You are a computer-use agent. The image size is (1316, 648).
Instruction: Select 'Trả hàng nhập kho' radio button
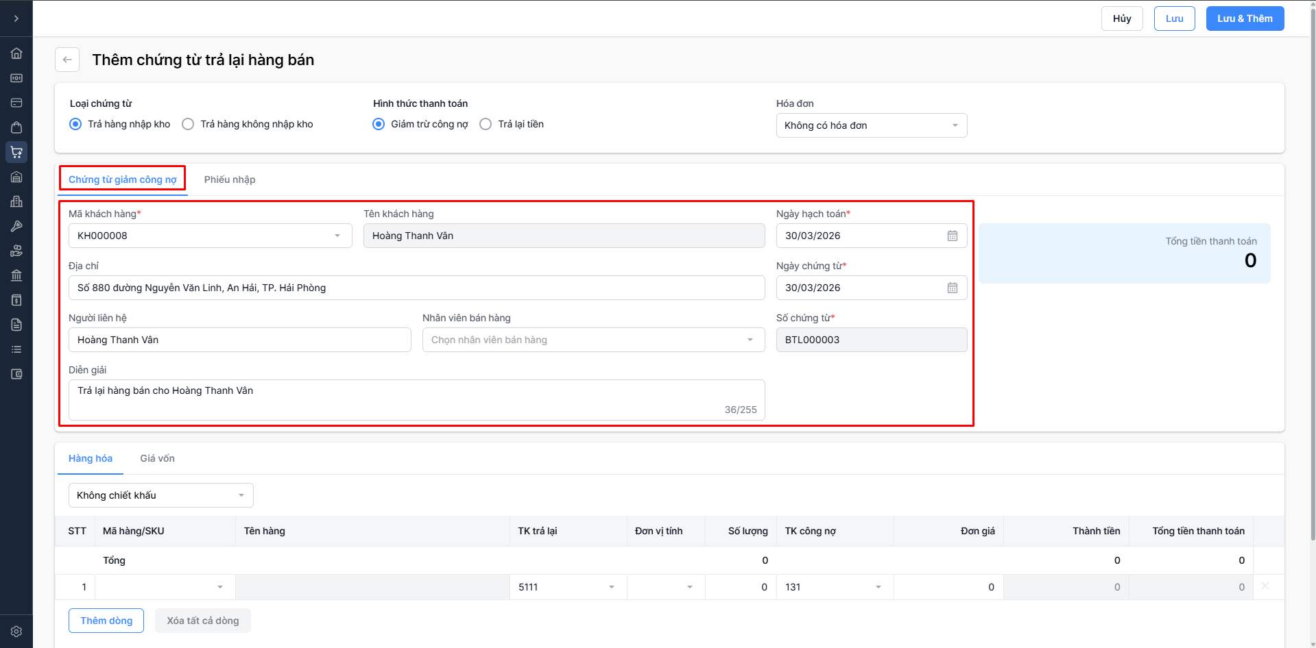click(75, 124)
